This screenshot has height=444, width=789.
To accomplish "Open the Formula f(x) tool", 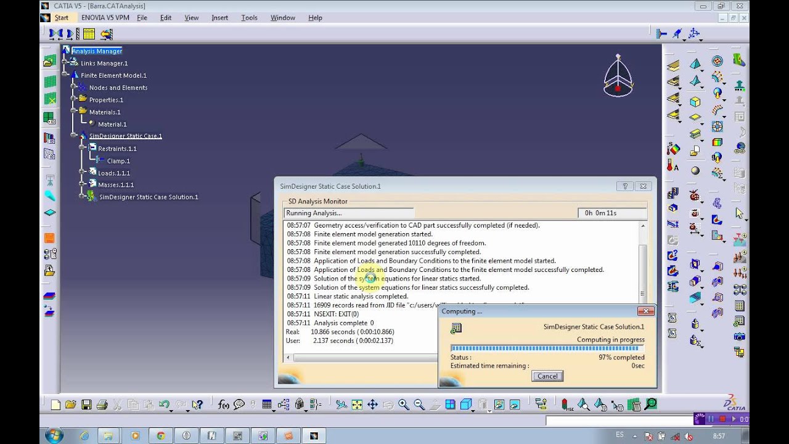I will point(223,405).
